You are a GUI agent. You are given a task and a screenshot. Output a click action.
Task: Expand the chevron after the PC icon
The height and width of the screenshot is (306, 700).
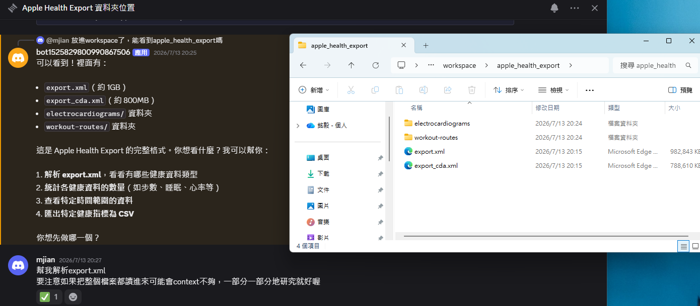(416, 65)
